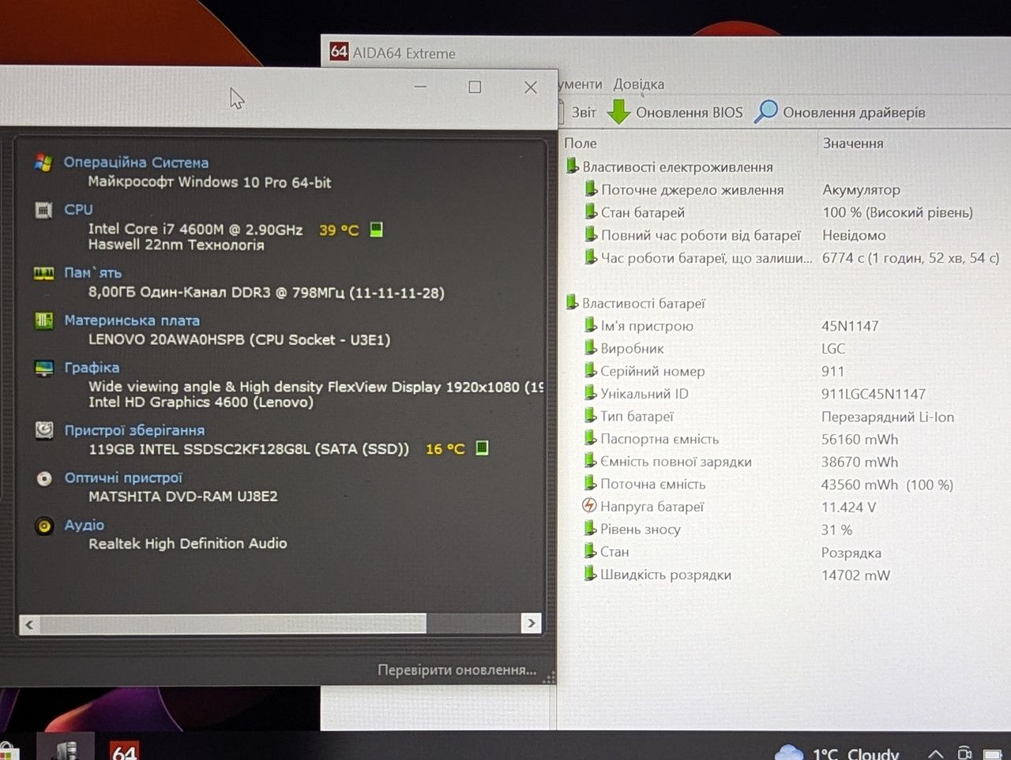Image resolution: width=1011 pixels, height=760 pixels.
Task: Open the Материнська плата section link
Action: [132, 320]
